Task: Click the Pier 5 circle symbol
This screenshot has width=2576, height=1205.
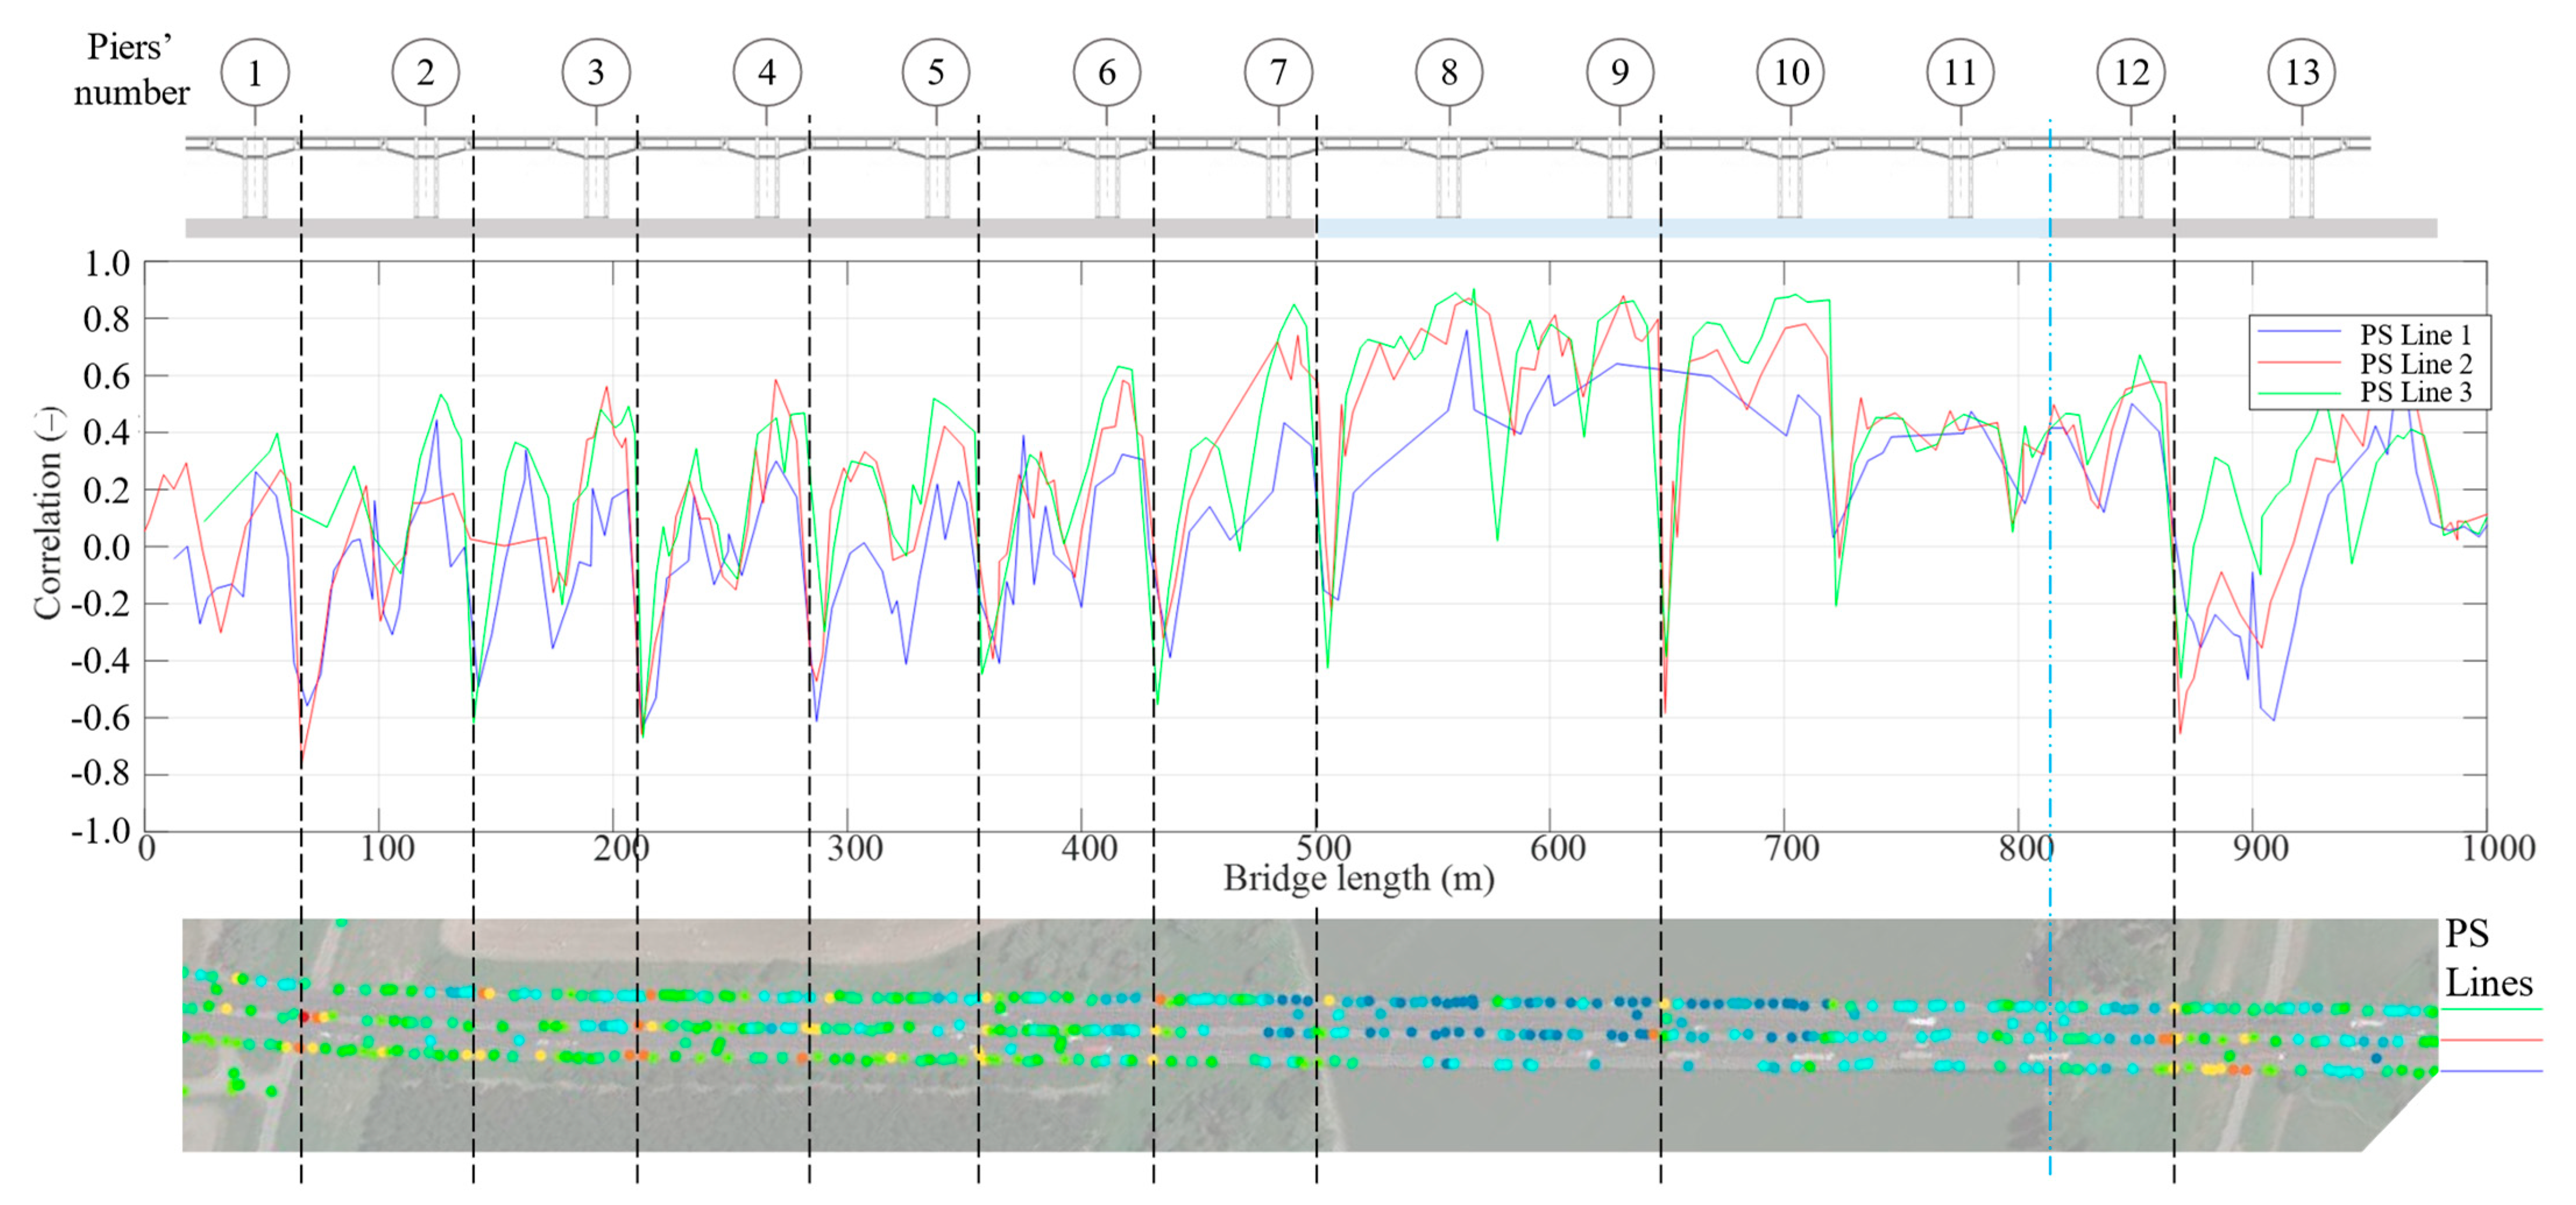Action: [x=936, y=71]
